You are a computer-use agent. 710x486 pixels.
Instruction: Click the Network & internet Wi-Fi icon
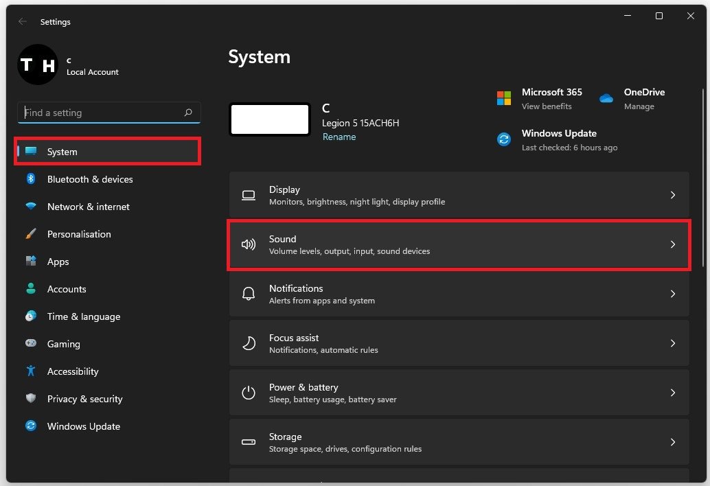pos(31,207)
